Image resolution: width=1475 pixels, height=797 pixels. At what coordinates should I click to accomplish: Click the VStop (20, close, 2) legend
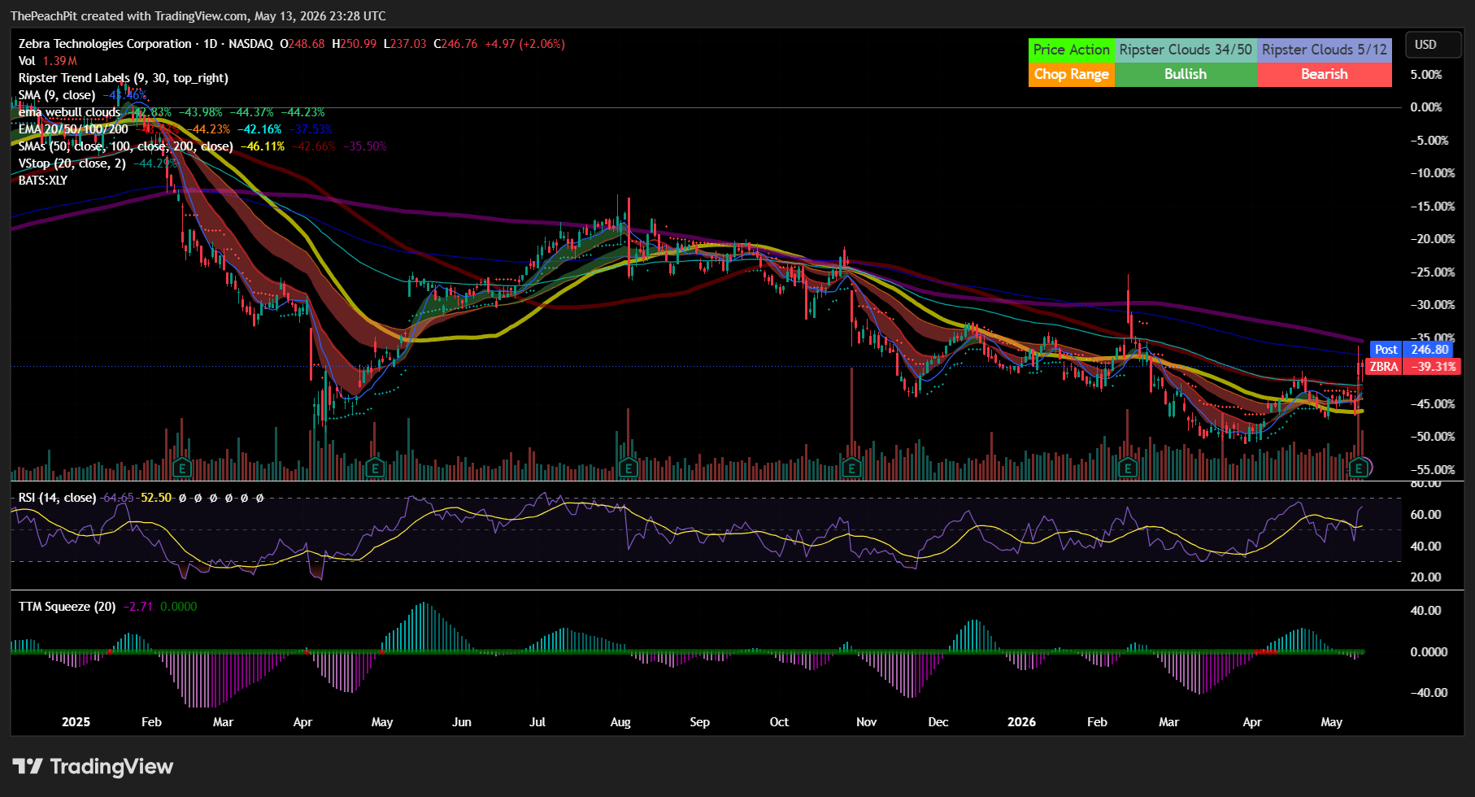pos(72,163)
